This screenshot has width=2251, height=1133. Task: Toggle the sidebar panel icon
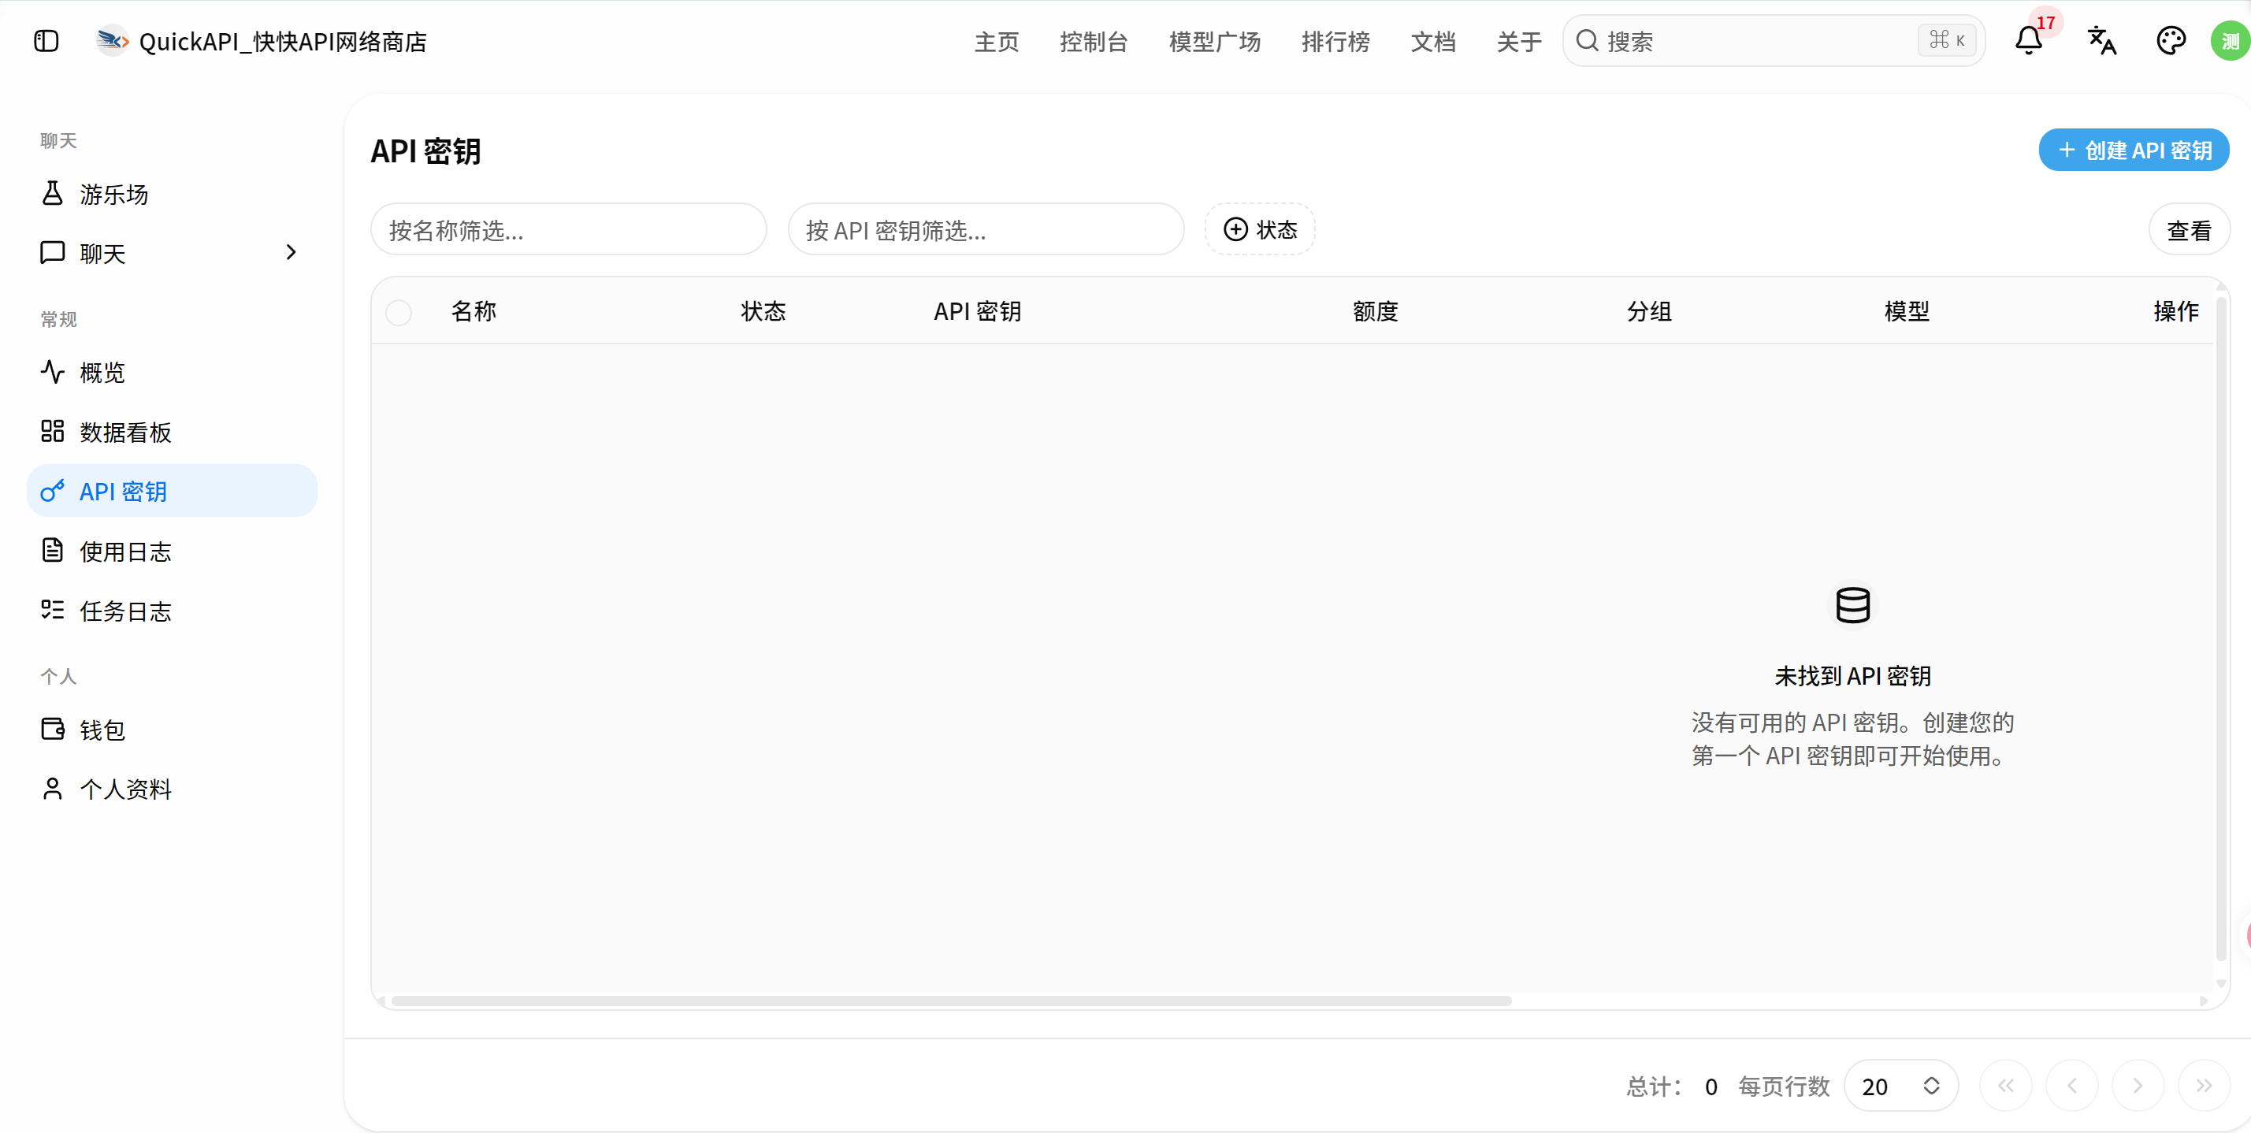[46, 41]
